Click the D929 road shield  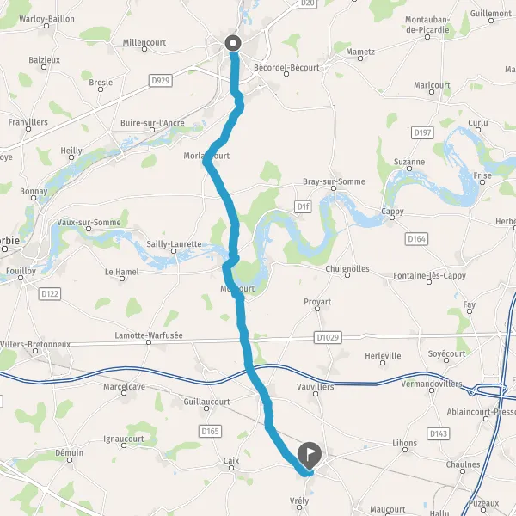click(x=161, y=80)
